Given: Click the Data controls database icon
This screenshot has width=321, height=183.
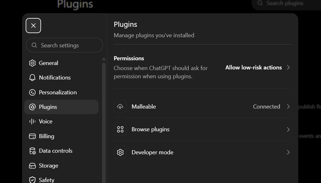Looking at the screenshot, I should (32, 151).
